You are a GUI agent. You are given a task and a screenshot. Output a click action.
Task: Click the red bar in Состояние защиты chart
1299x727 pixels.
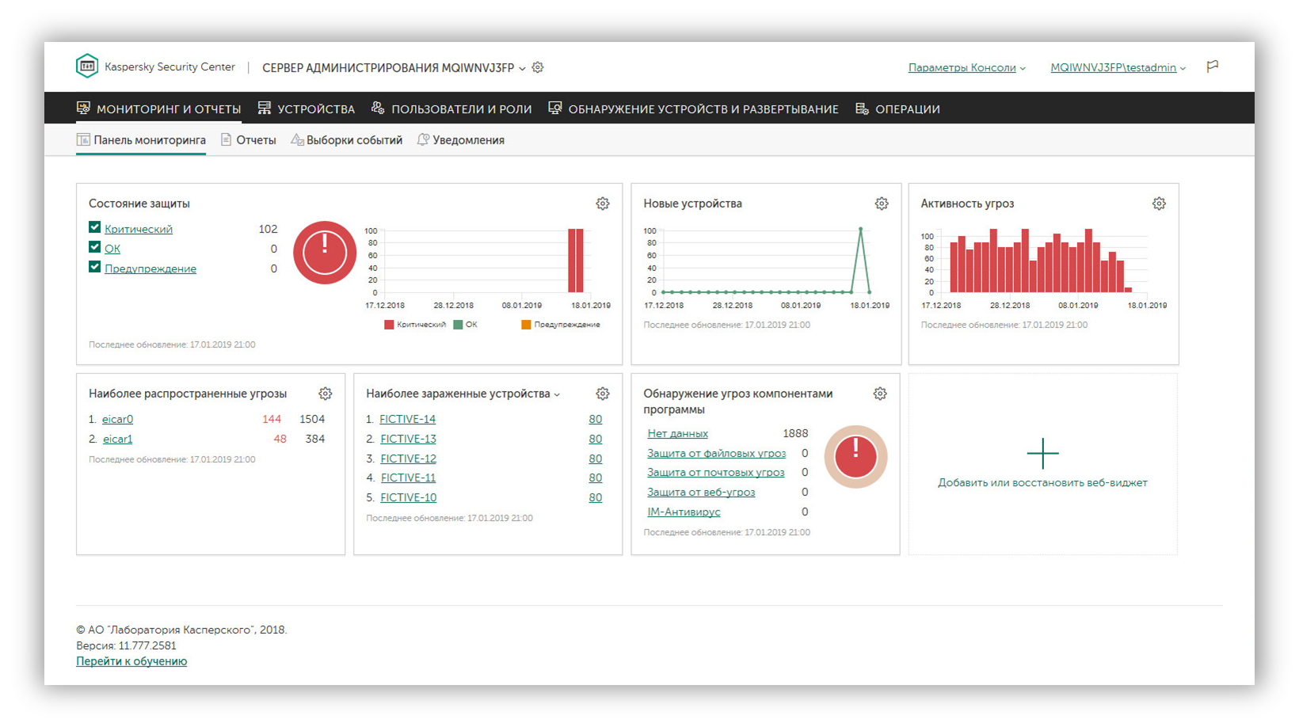[576, 261]
